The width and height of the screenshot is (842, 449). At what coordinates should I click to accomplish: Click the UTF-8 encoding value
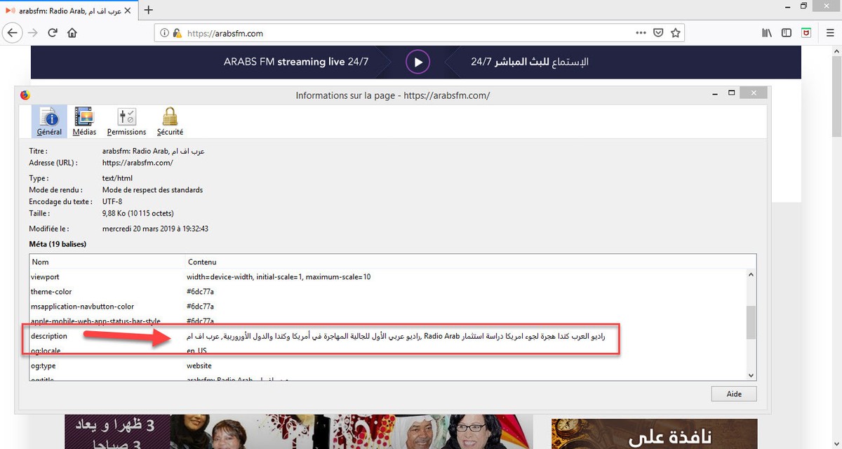tap(114, 201)
